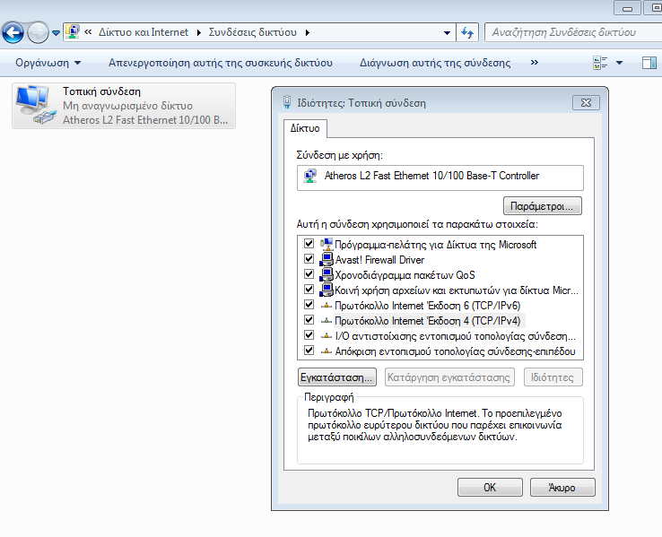Click the change view icon
Screen dimensions: 662x537
[600, 63]
